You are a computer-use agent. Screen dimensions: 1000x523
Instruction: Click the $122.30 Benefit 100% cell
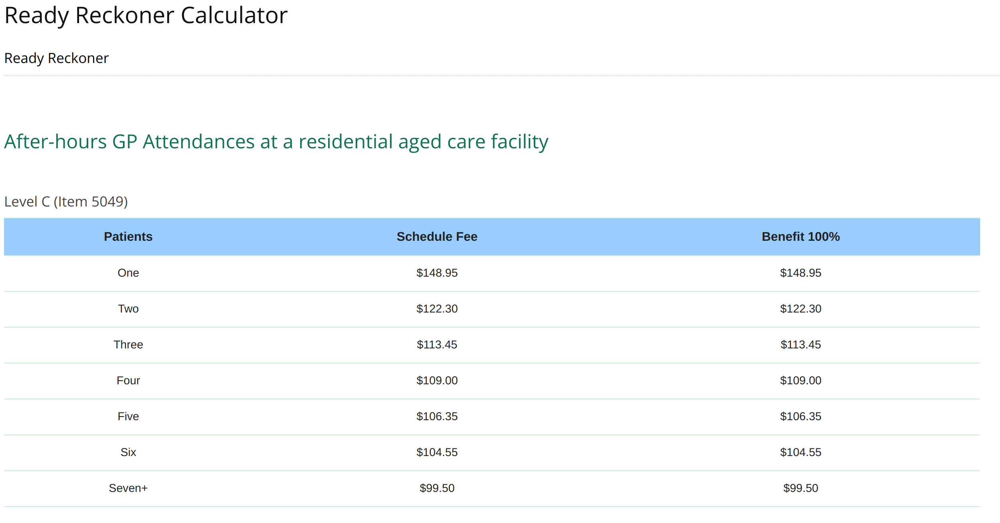(800, 309)
